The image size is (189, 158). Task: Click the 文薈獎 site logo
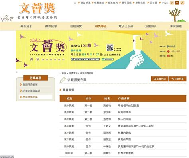37,11
